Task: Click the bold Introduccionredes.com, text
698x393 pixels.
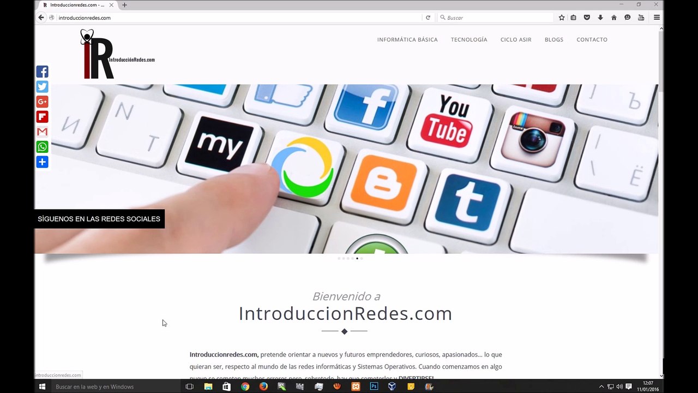Action: (x=224, y=354)
